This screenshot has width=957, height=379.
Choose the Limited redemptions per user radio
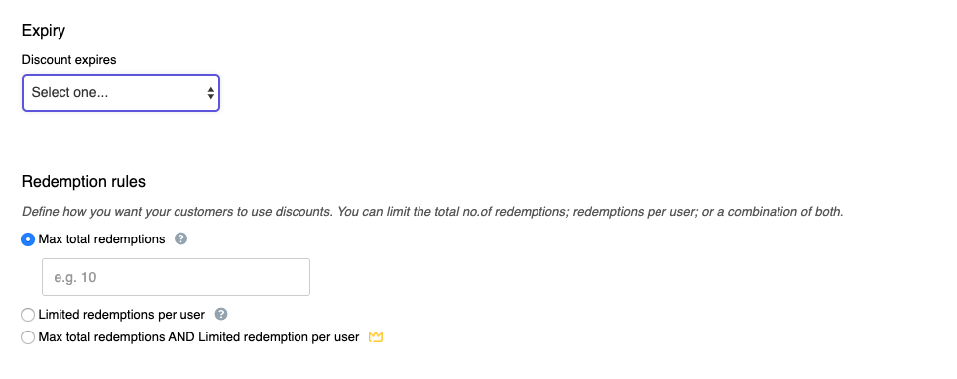(28, 315)
